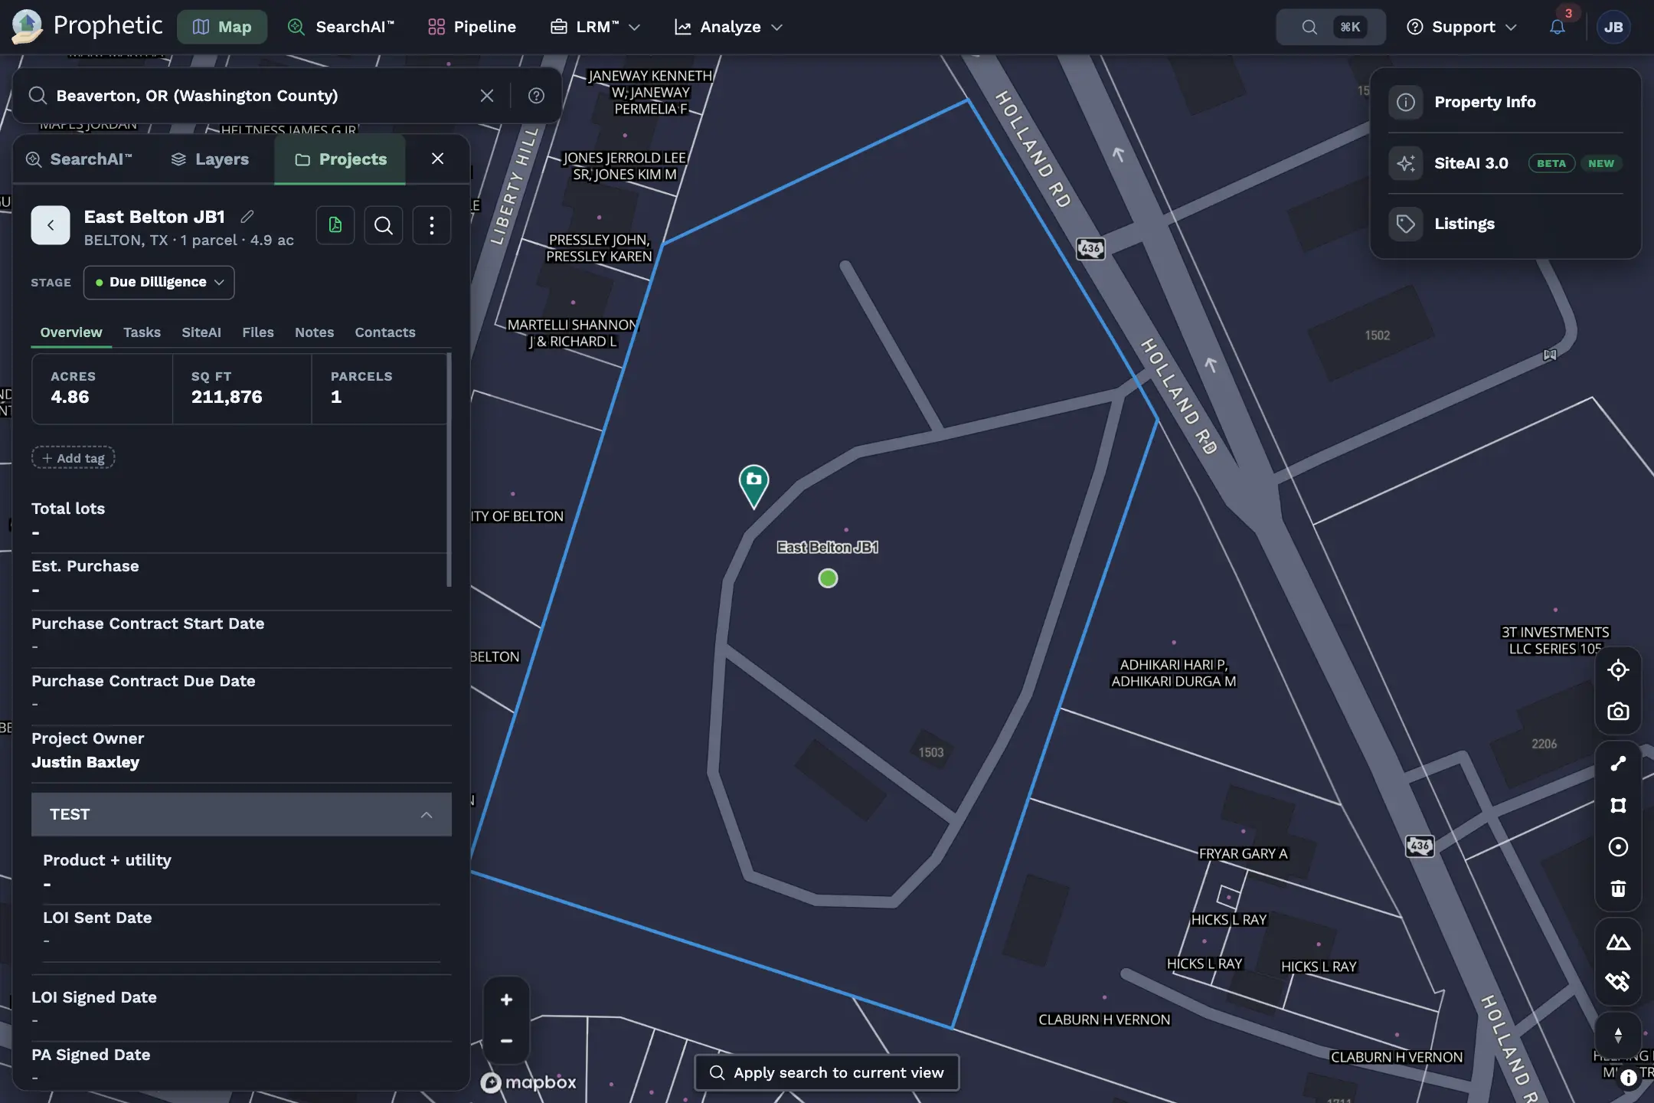Open Listings from right panel

tap(1505, 224)
